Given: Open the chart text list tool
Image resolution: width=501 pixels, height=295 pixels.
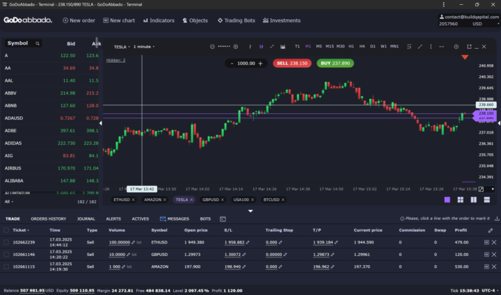Looking at the screenshot, I should [x=409, y=47].
